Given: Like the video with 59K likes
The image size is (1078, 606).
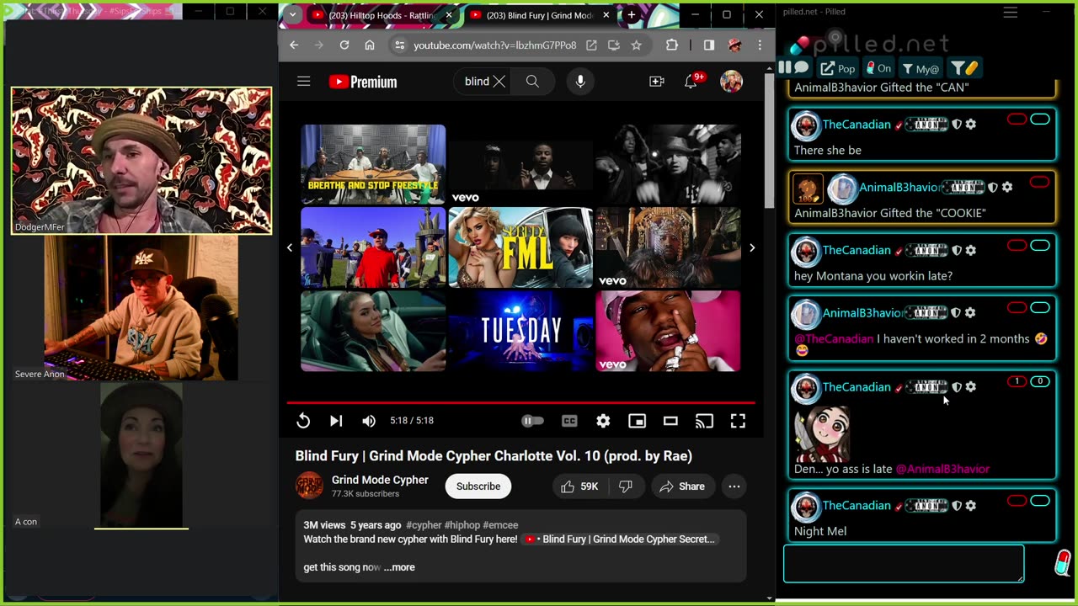Looking at the screenshot, I should click(579, 486).
